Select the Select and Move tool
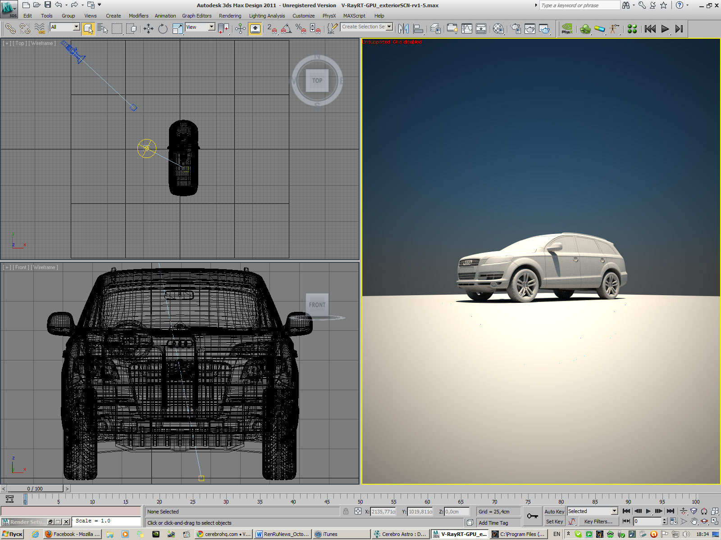 click(148, 29)
